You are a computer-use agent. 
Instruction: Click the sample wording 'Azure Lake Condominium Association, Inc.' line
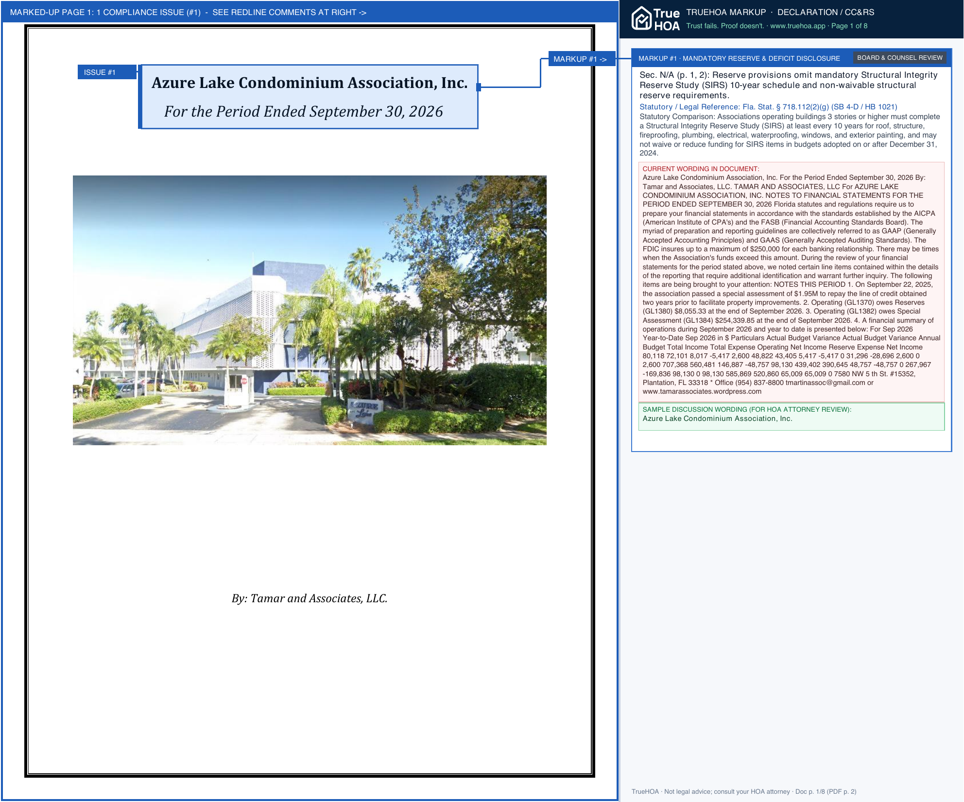[717, 418]
